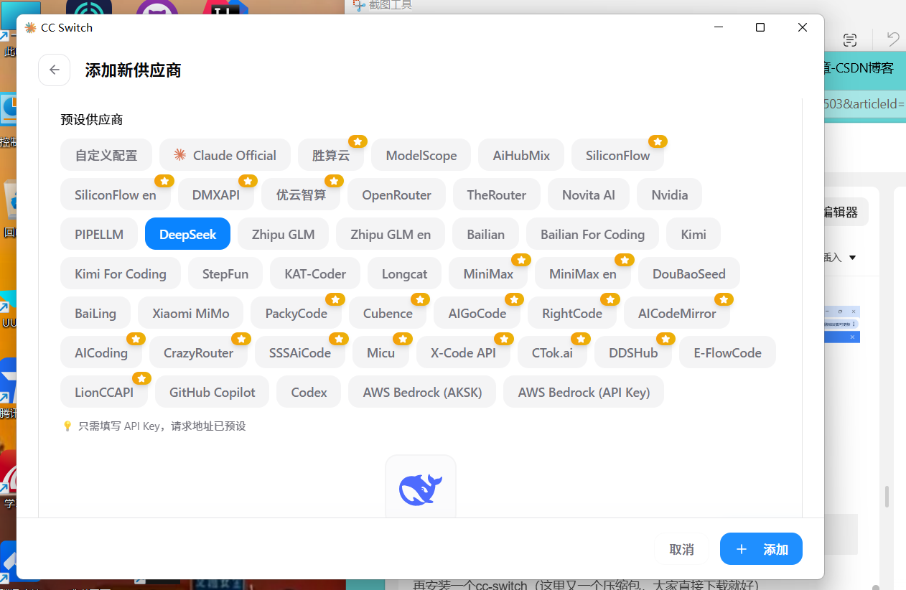Select the CTok.ai preset
This screenshot has width=906, height=590.
(552, 352)
